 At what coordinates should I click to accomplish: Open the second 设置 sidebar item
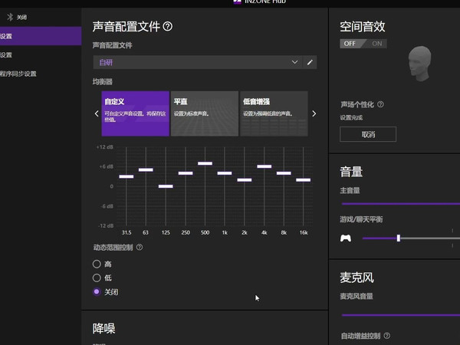pyautogui.click(x=41, y=55)
